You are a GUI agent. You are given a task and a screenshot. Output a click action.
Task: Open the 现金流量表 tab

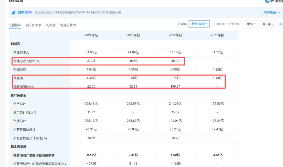coord(68,25)
